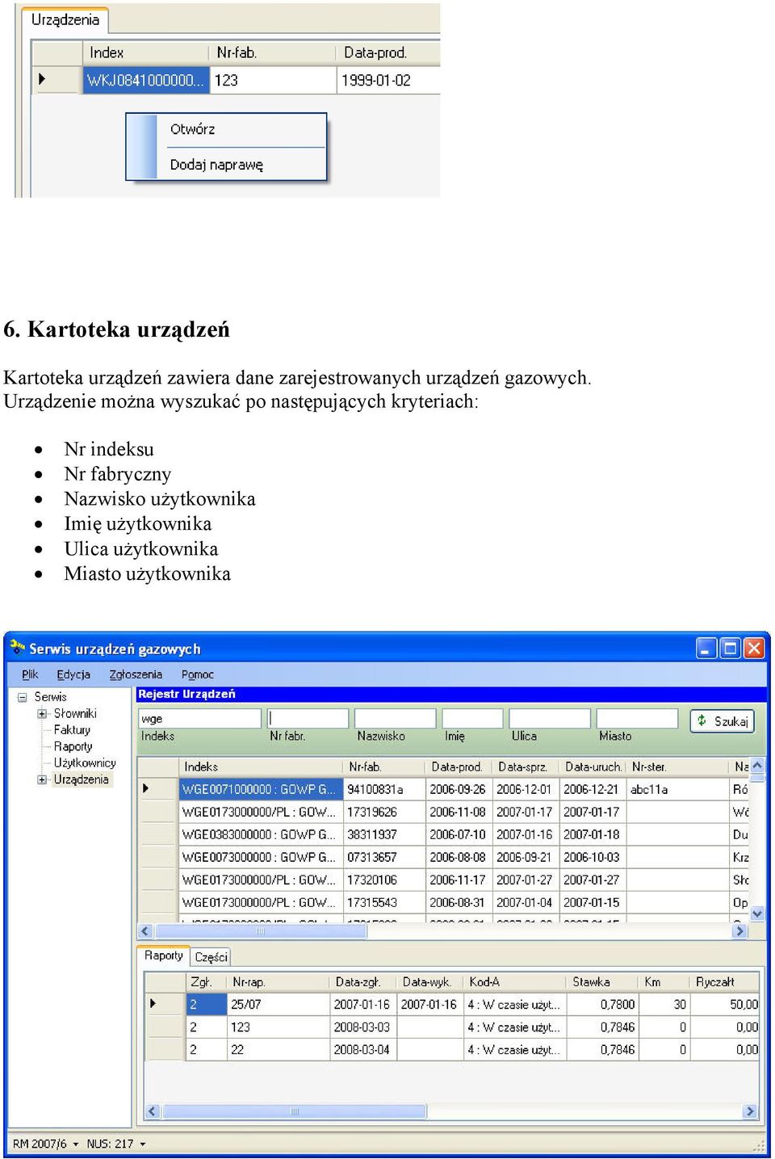Viewport: 775px width, 1159px height.
Task: Sort devices by Data-uruch. column header
Action: pos(593,767)
